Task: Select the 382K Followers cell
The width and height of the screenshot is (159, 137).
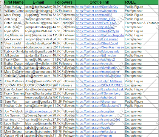Action: (x=64, y=23)
